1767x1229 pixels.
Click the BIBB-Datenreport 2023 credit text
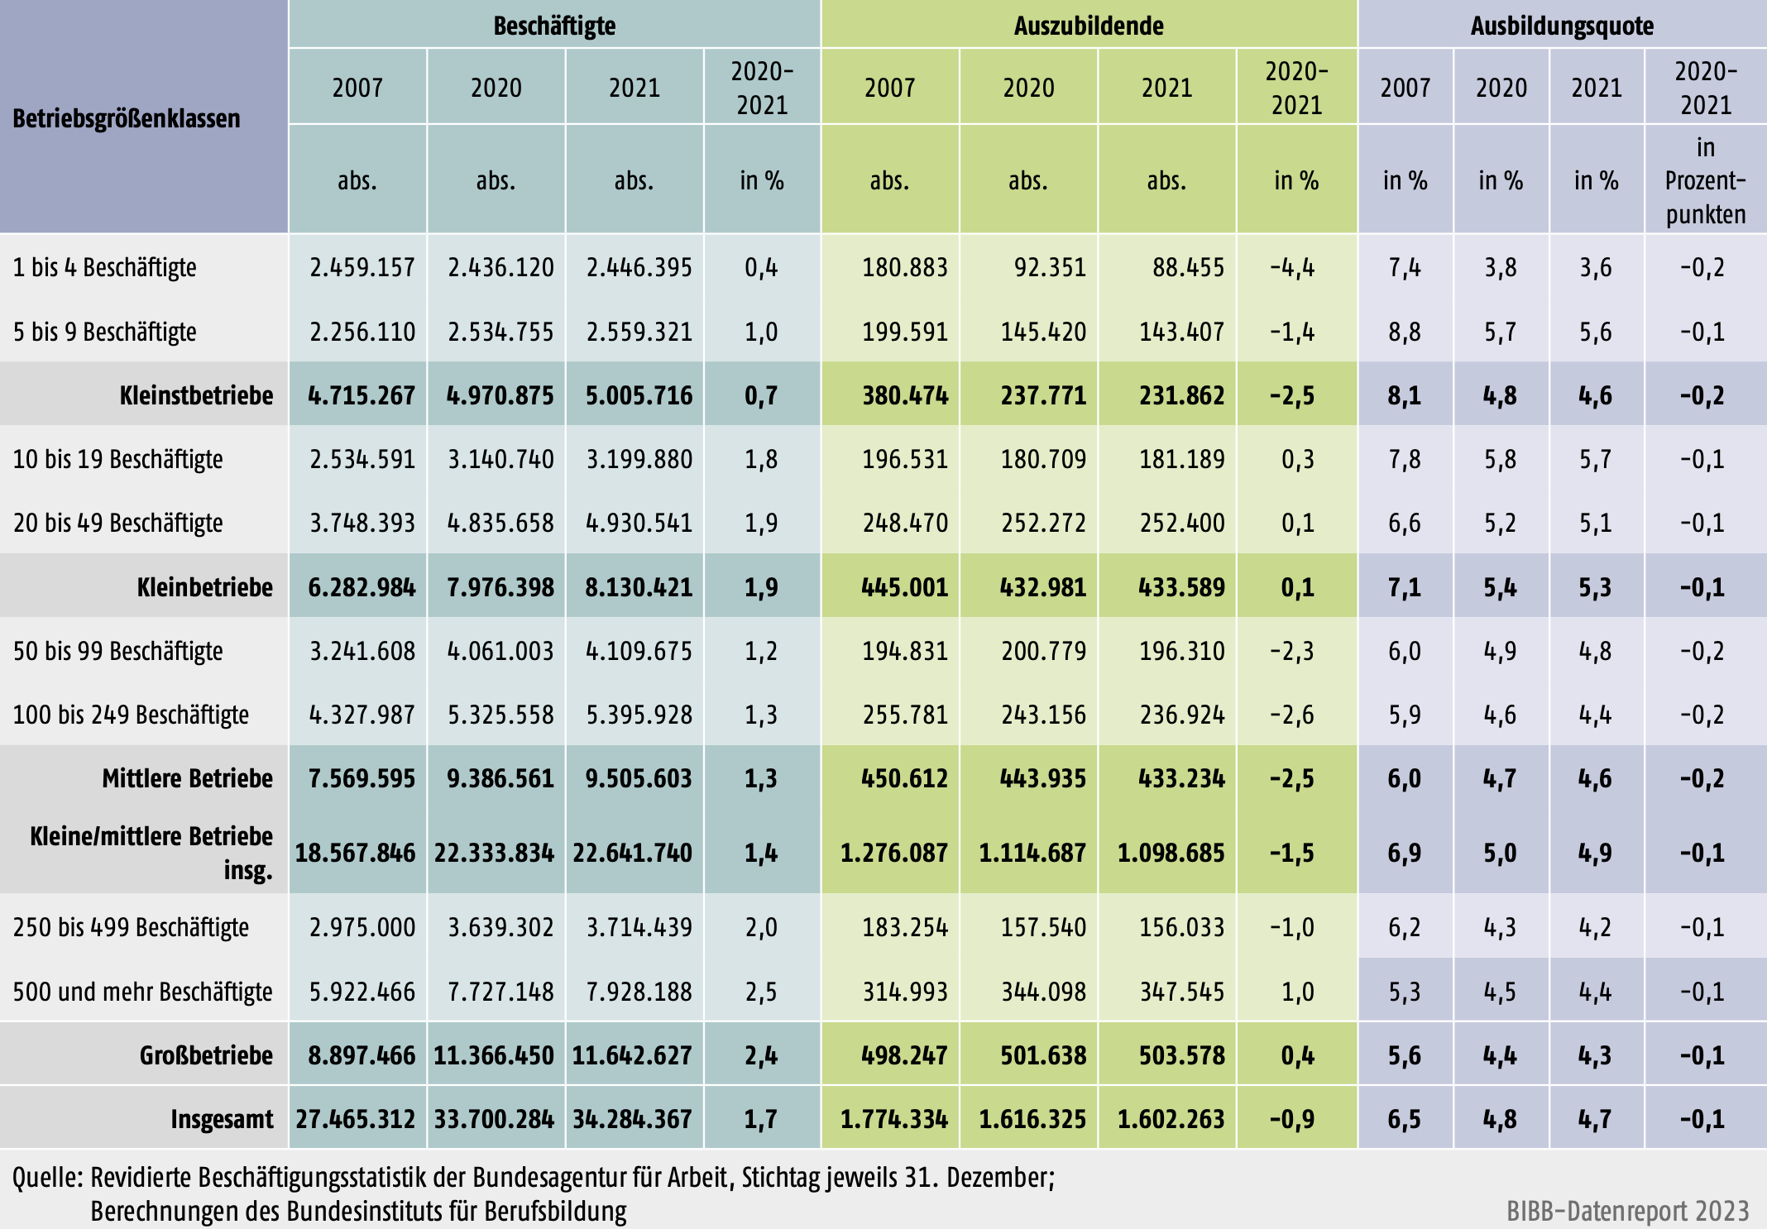1627,1211
